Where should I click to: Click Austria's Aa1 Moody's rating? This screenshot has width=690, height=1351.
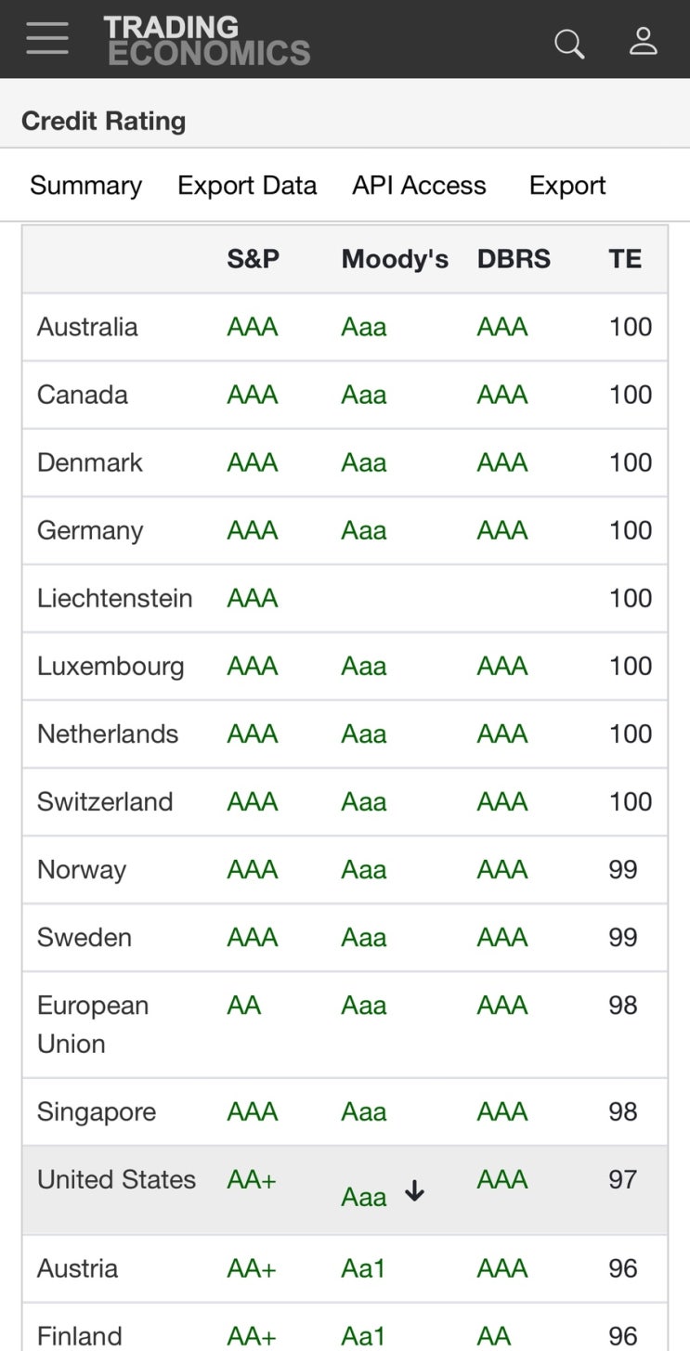click(363, 1268)
